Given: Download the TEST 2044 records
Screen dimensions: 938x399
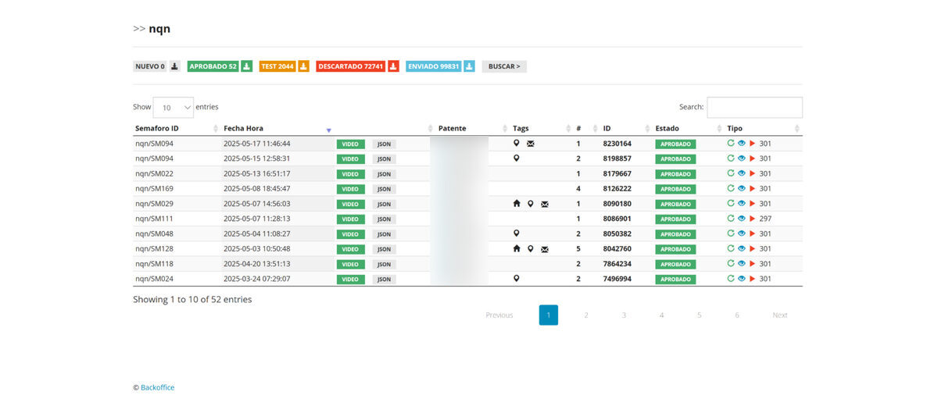Looking at the screenshot, I should coord(303,66).
